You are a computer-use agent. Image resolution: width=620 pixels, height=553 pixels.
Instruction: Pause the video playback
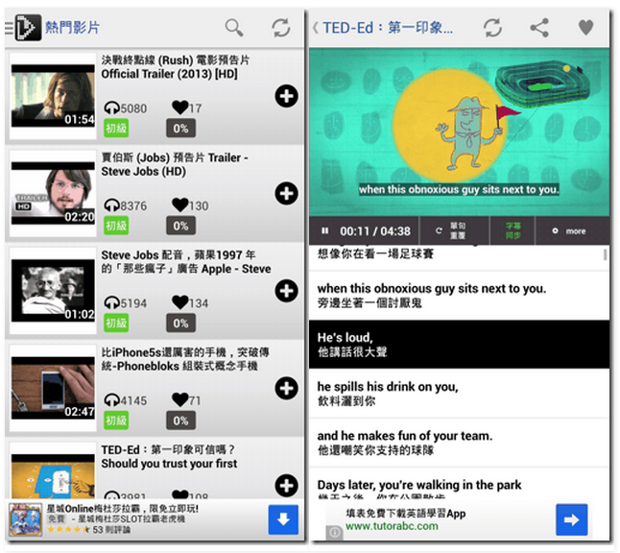(x=324, y=230)
